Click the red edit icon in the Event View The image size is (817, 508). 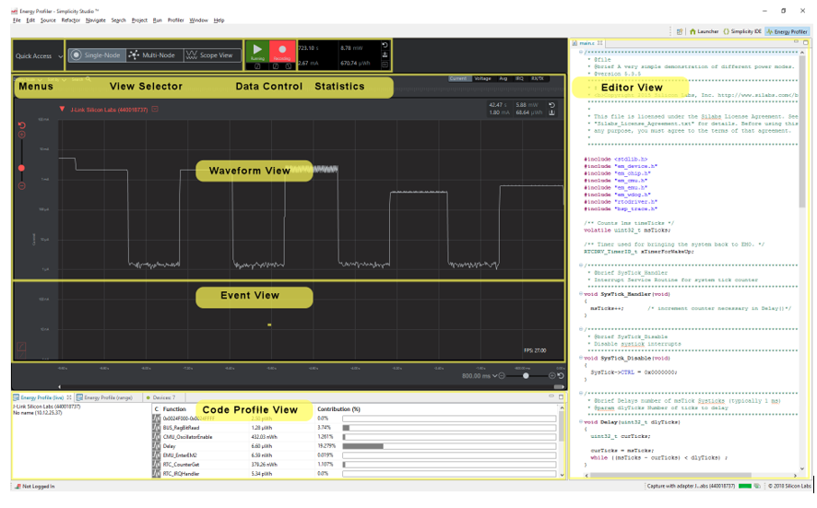21,347
